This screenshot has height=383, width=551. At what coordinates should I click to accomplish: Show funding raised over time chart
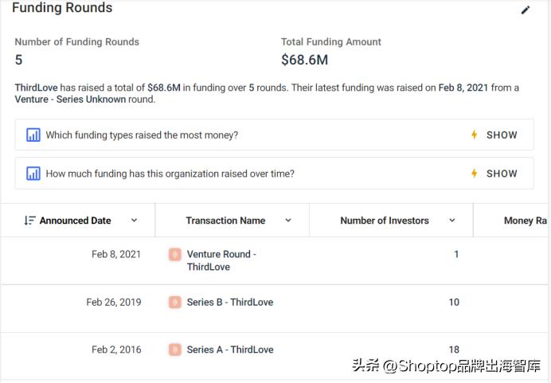[502, 174]
